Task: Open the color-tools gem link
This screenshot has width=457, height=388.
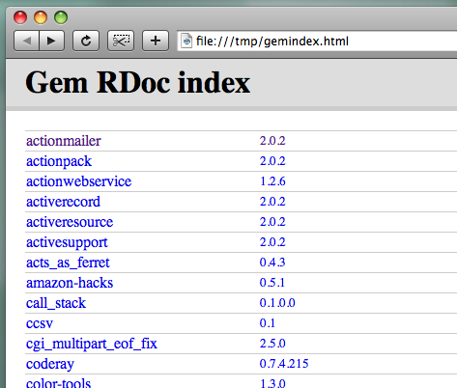Action: pyautogui.click(x=58, y=383)
